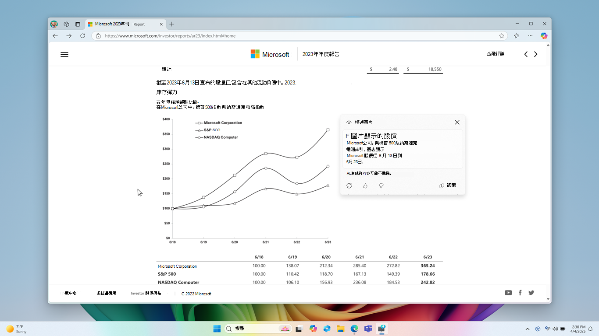Screen dimensions: 599x336
Task: Open the 委託書聲明 footer link
Action: 107,293
